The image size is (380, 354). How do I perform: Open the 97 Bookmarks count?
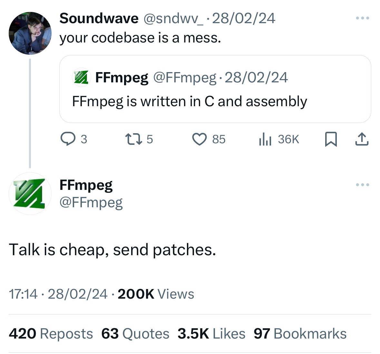[x=300, y=334]
